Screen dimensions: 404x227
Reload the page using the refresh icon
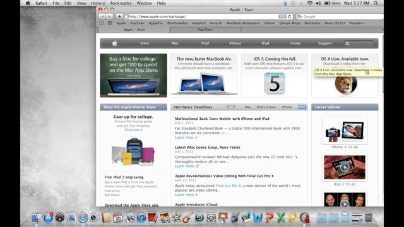(x=289, y=16)
